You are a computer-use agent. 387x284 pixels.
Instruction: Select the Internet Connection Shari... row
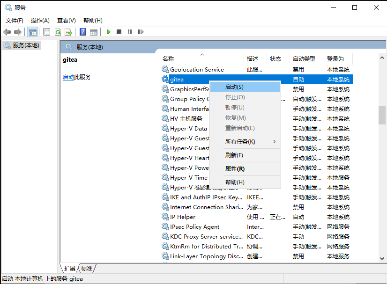coord(257,207)
